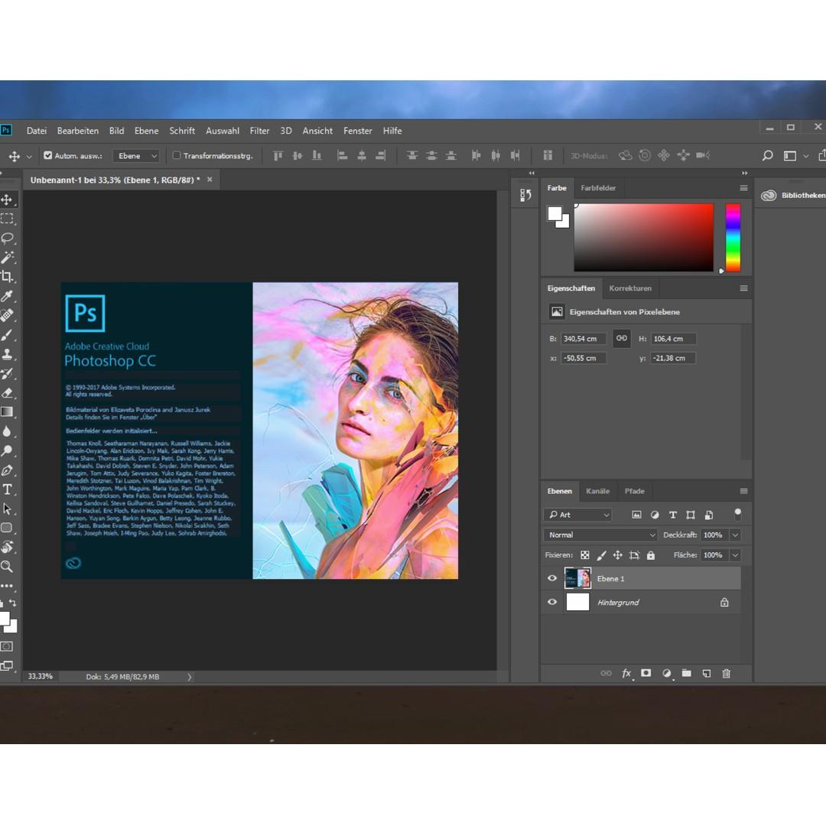Toggle lock image pixels brush icon
This screenshot has width=826, height=826.
click(x=601, y=555)
